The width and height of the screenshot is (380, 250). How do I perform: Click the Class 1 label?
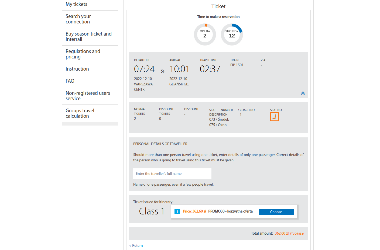[152, 211]
